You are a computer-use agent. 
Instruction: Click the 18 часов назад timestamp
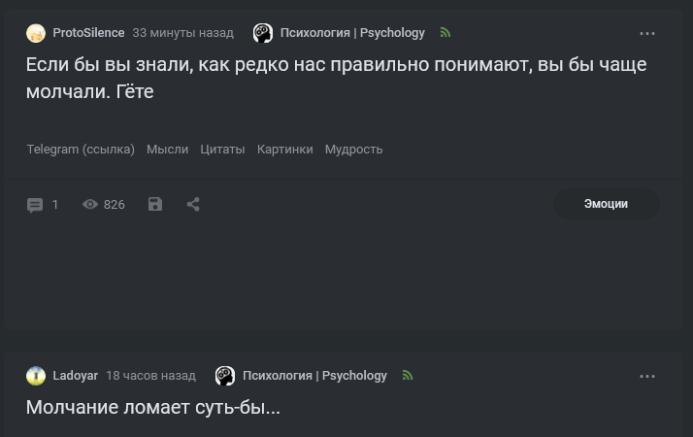tap(150, 376)
